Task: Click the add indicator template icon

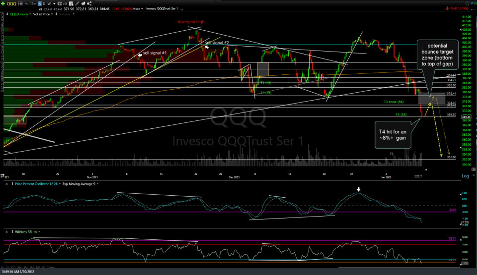Action: (71, 3)
